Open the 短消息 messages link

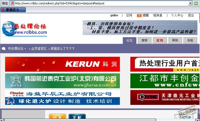pos(158,15)
